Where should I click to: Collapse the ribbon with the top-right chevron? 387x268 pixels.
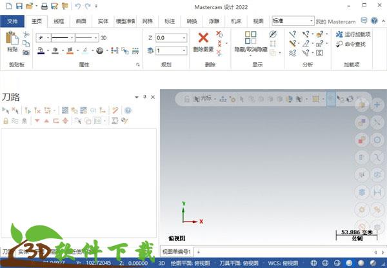(383, 21)
